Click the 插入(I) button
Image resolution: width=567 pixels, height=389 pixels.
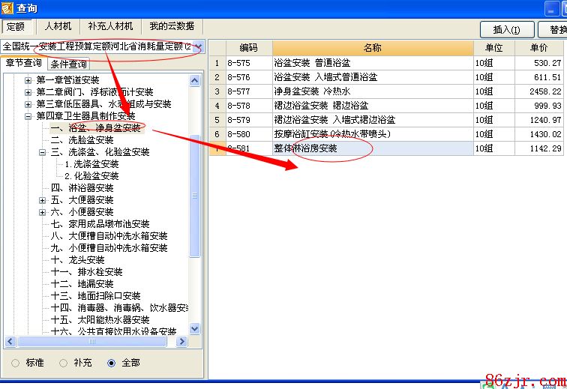tap(506, 30)
